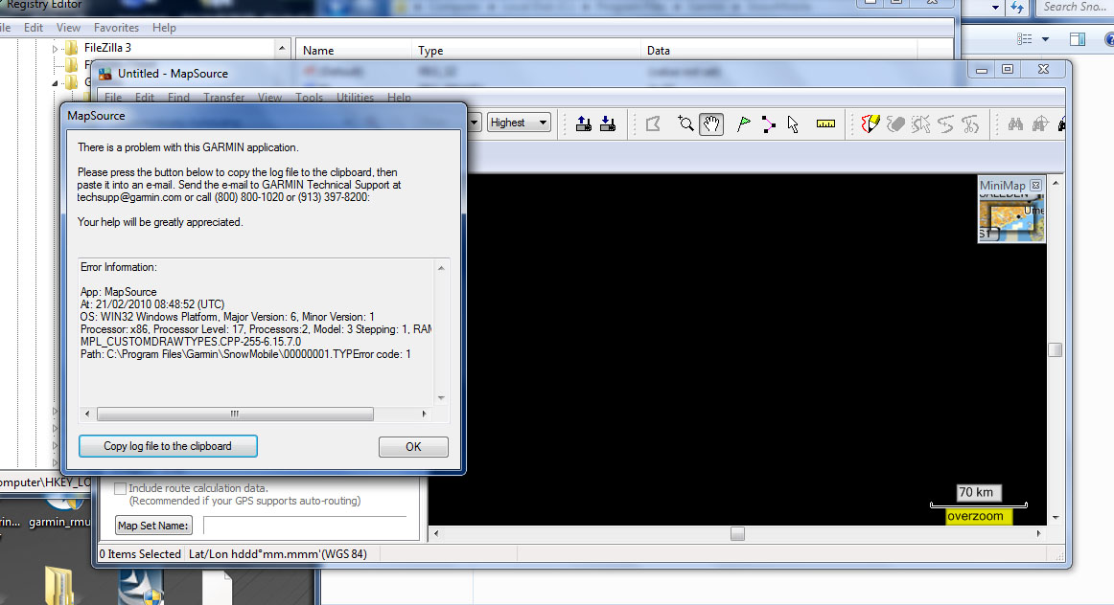Click the map vertical scrollbar thumb

click(1055, 349)
